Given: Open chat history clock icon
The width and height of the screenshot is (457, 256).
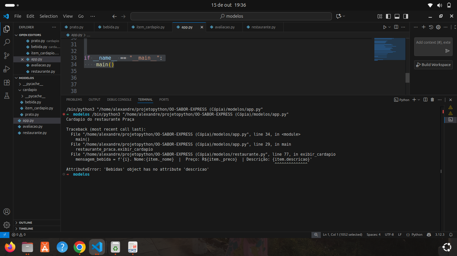Looking at the screenshot, I should [431, 27].
